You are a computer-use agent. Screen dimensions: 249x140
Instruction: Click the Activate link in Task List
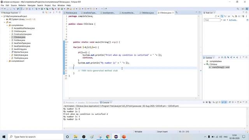pos(233,20)
